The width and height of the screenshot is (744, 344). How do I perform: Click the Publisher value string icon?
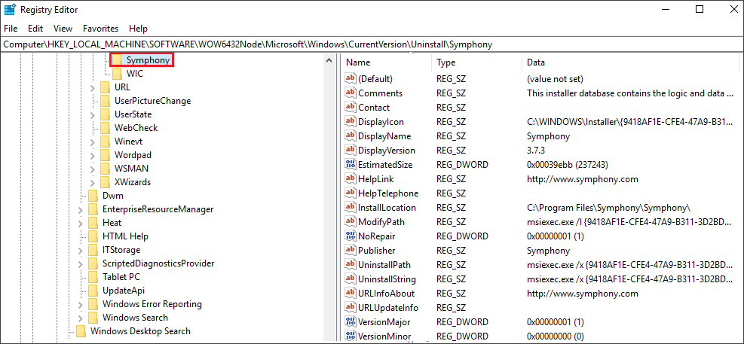click(x=351, y=250)
